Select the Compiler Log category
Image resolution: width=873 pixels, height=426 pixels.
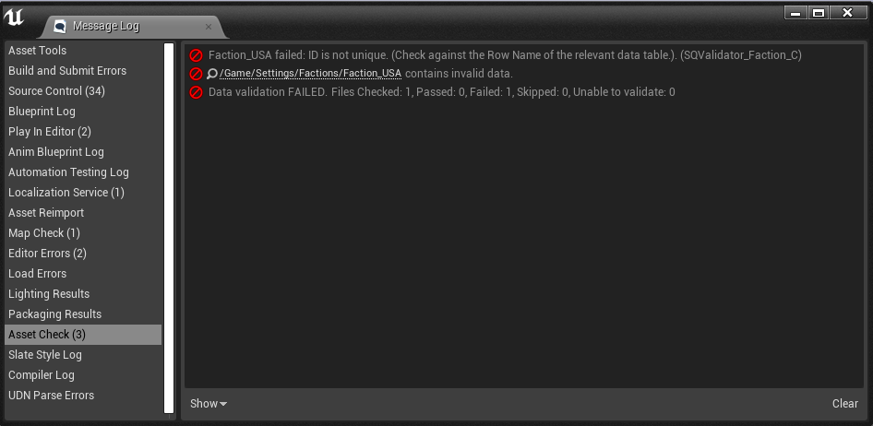pos(42,375)
